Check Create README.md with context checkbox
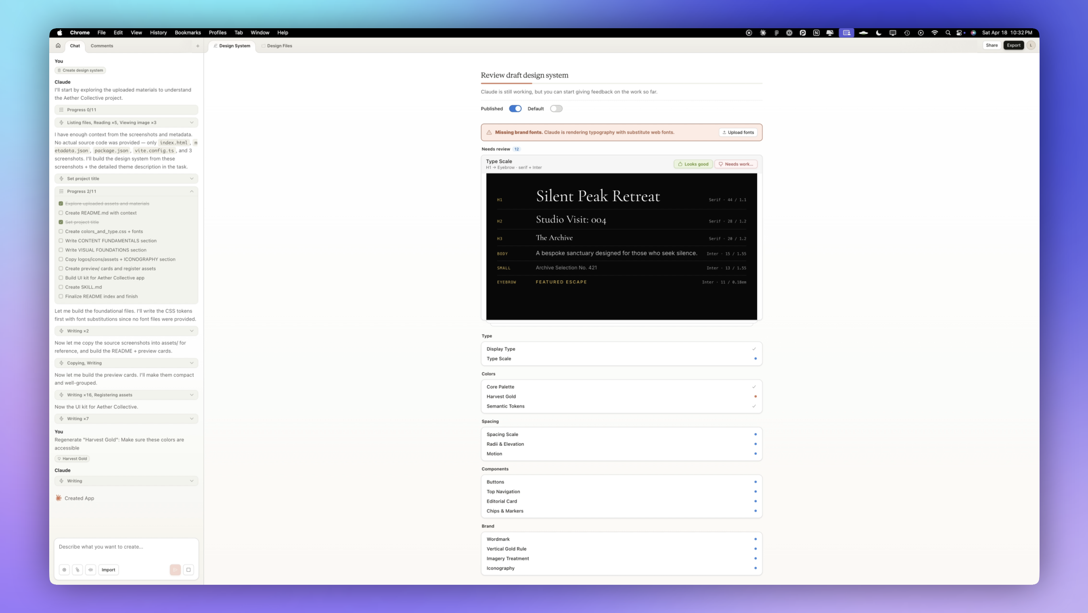Screen dimensions: 1088x613 tap(61, 213)
